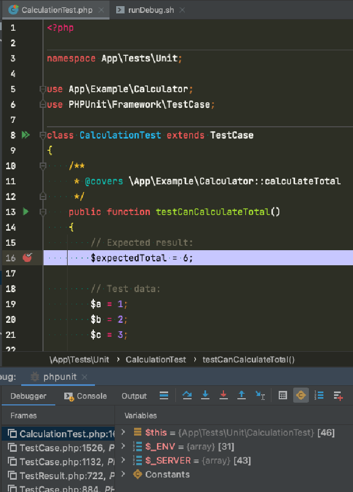353x492 pixels.
Task: Run testCanCalculateTotal via gutter icon
Action: [26, 212]
